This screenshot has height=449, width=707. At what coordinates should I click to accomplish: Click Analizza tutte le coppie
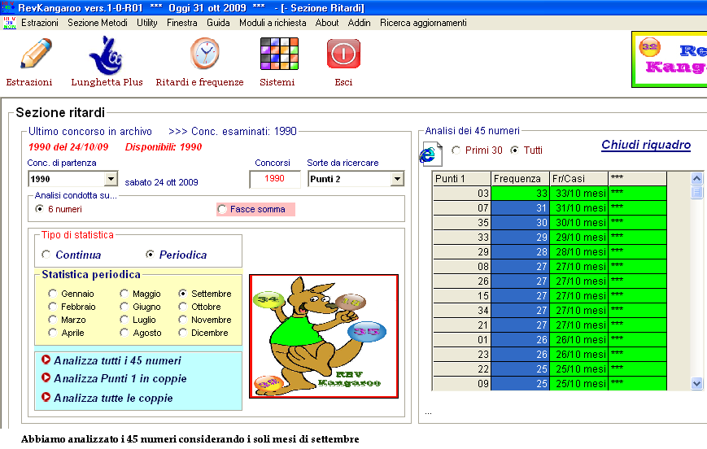113,398
